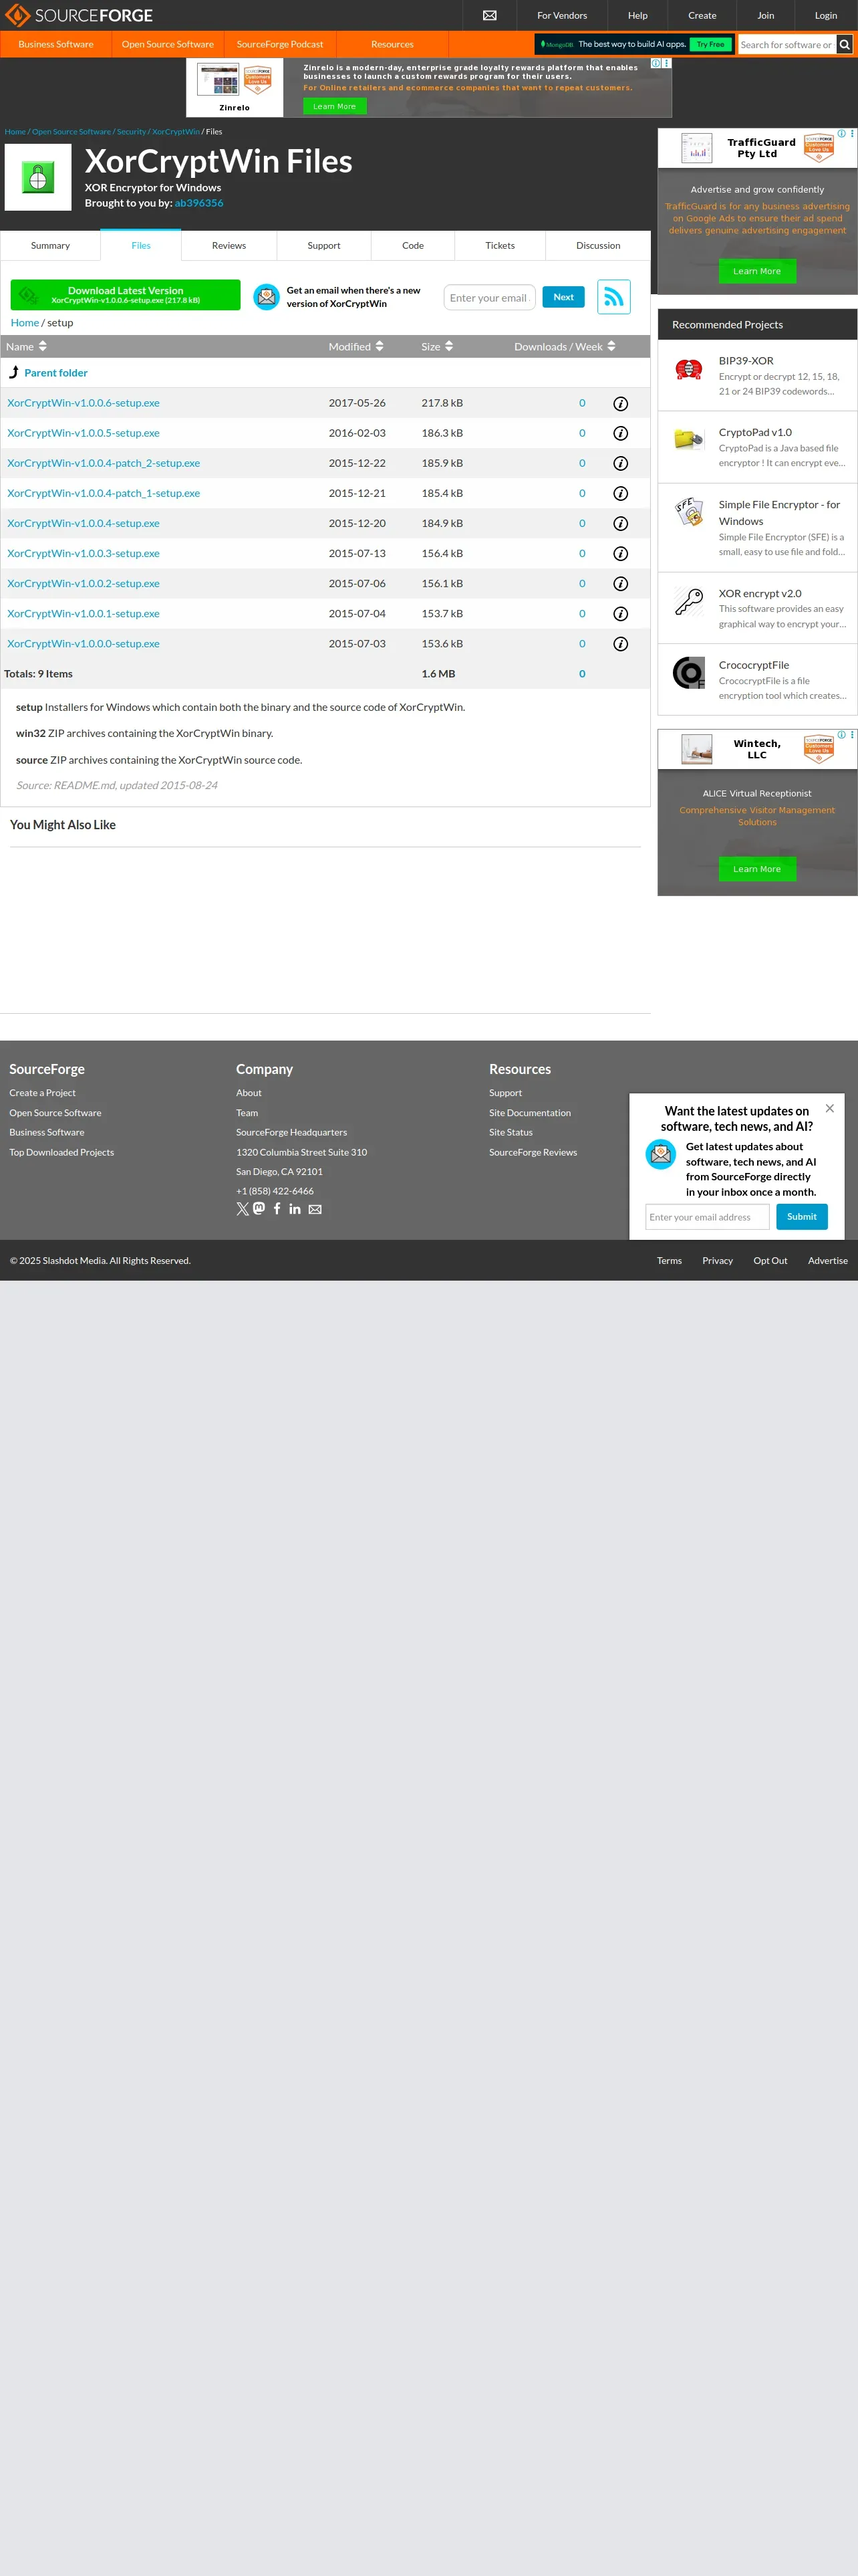View info for XorCryptWin-v1.0.0.3-setup.exe
Image resolution: width=858 pixels, height=2576 pixels.
620,553
